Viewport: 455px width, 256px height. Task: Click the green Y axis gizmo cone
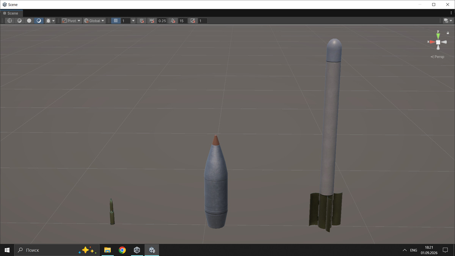[x=438, y=36]
